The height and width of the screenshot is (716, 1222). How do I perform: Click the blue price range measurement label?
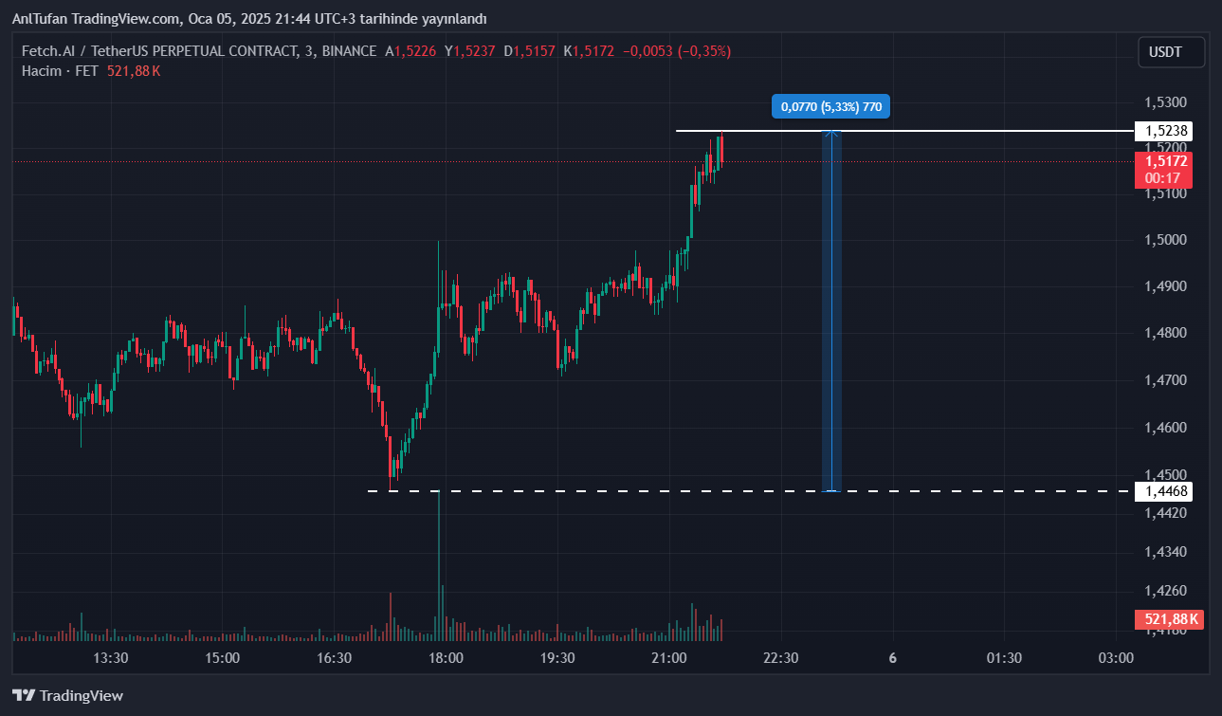click(x=831, y=106)
